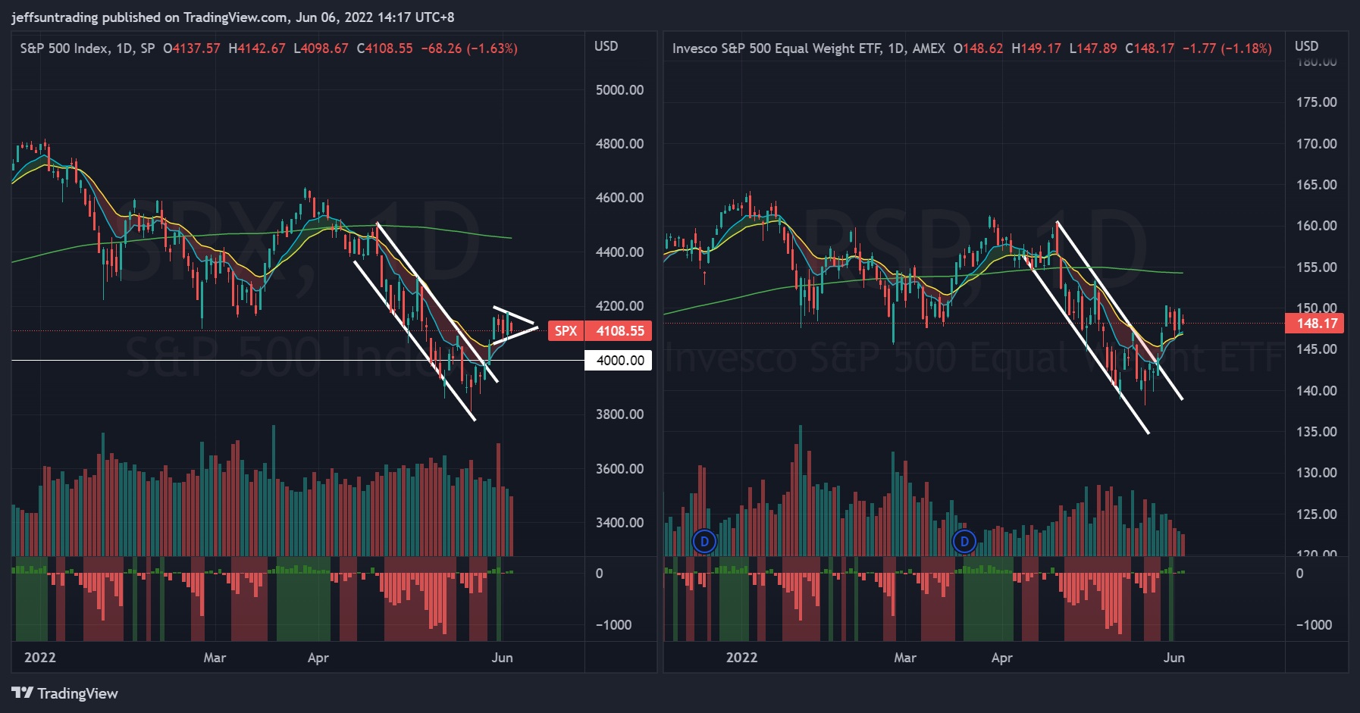Click the 170.00 price axis label
This screenshot has height=713, width=1360.
[x=1317, y=144]
